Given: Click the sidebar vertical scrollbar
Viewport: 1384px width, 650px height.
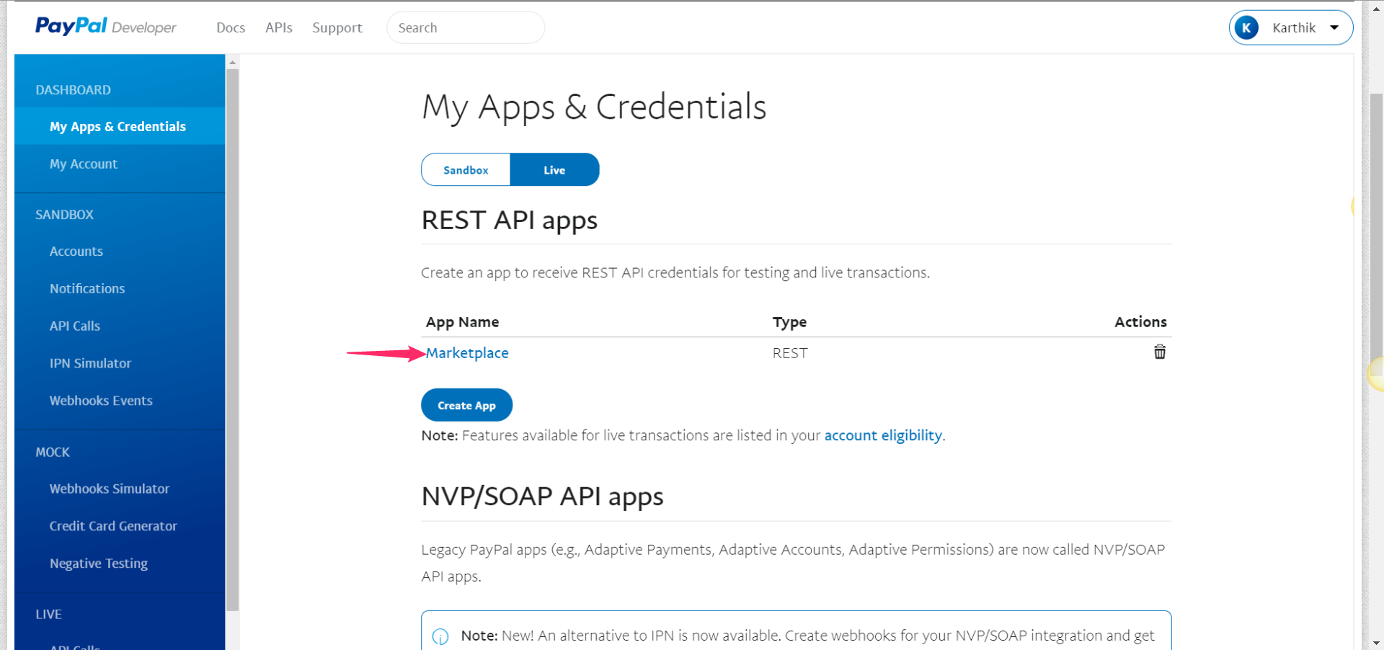Looking at the screenshot, I should pyautogui.click(x=232, y=339).
